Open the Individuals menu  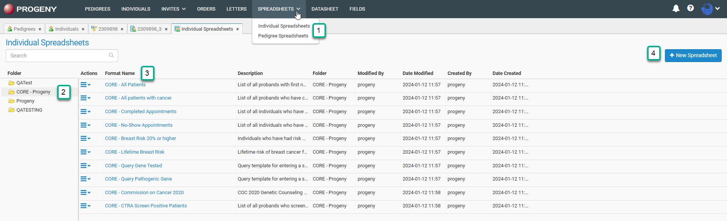tap(136, 9)
